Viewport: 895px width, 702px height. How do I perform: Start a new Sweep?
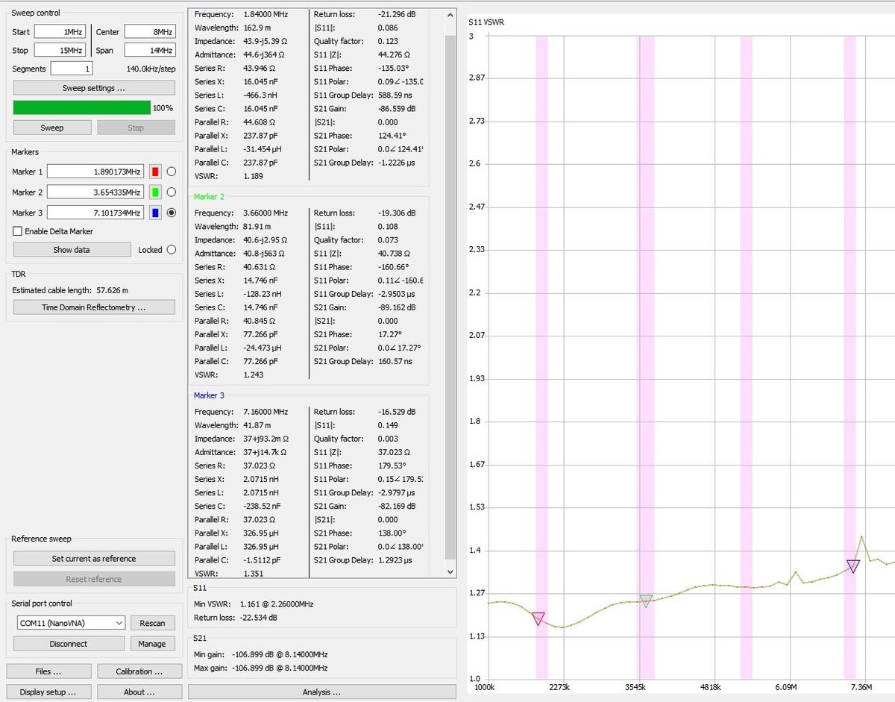pyautogui.click(x=51, y=128)
